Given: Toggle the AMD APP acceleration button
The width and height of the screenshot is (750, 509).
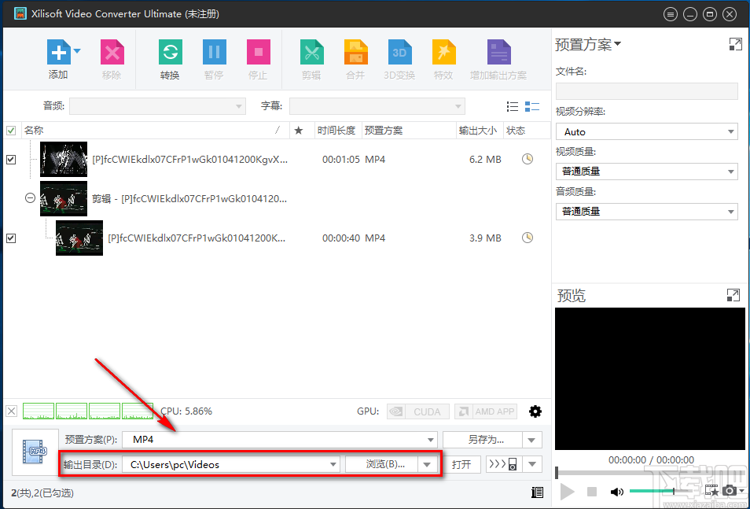Looking at the screenshot, I should pyautogui.click(x=486, y=411).
